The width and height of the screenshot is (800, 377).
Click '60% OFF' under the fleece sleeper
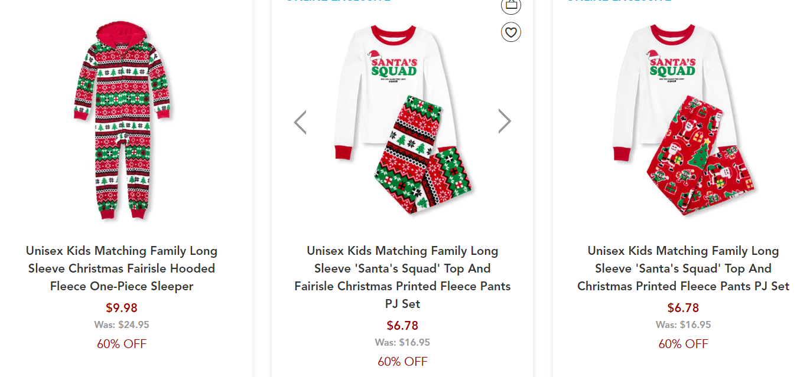click(x=122, y=344)
